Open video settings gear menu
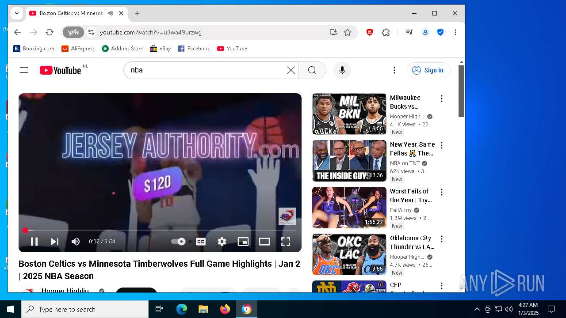 point(222,242)
